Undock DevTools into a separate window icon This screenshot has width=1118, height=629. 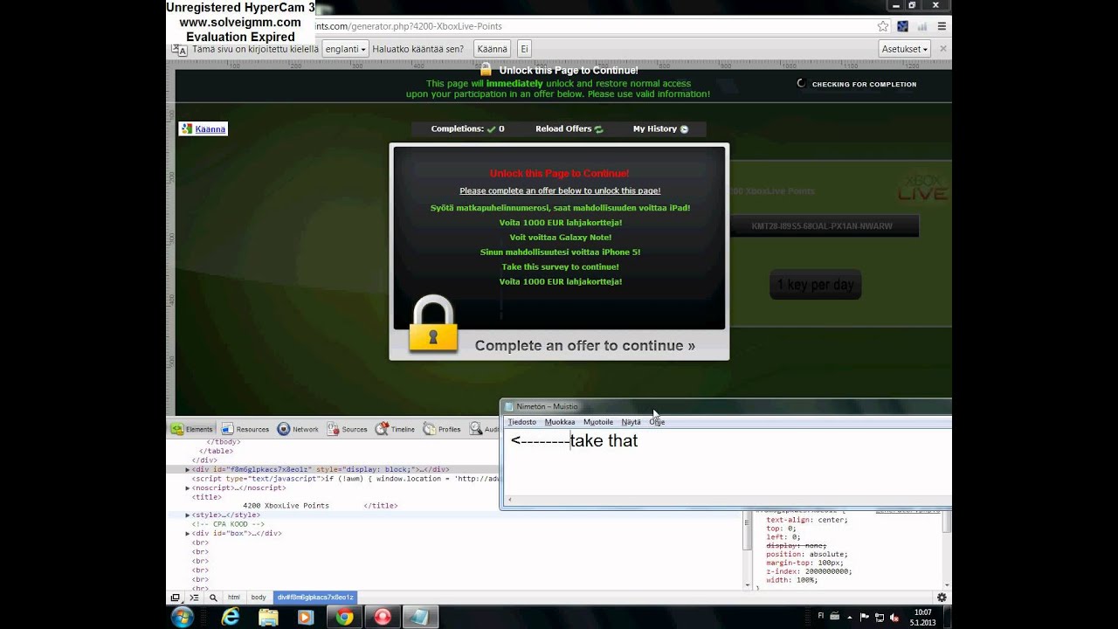tap(176, 598)
